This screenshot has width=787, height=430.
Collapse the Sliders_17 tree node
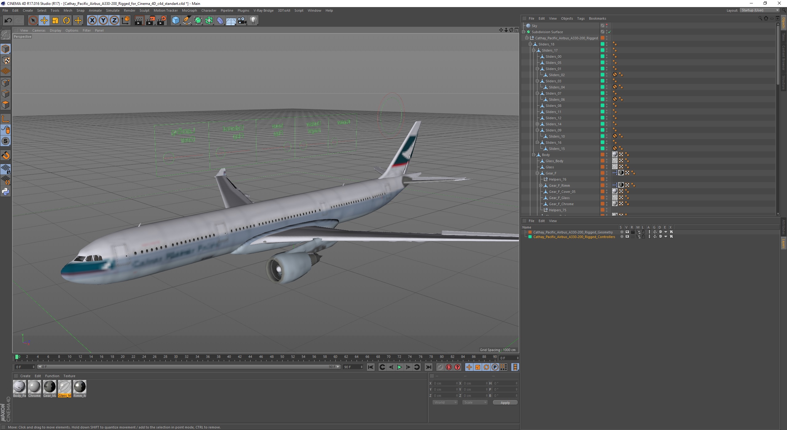click(x=534, y=50)
